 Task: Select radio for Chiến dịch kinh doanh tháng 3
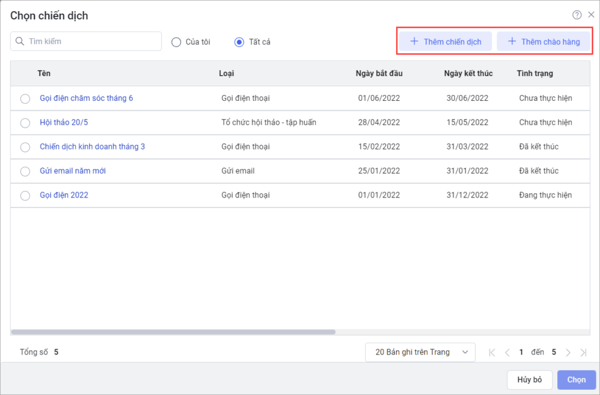[x=25, y=147]
